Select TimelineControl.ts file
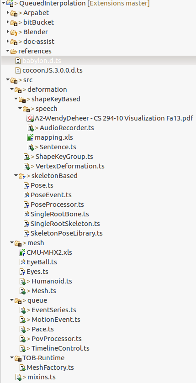The width and height of the screenshot is (196, 383). pos(60,348)
